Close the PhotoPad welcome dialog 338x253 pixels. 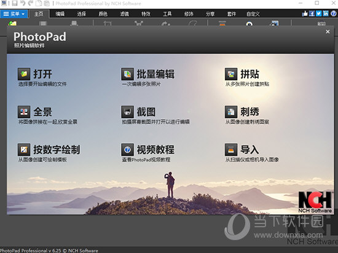pyautogui.click(x=328, y=32)
